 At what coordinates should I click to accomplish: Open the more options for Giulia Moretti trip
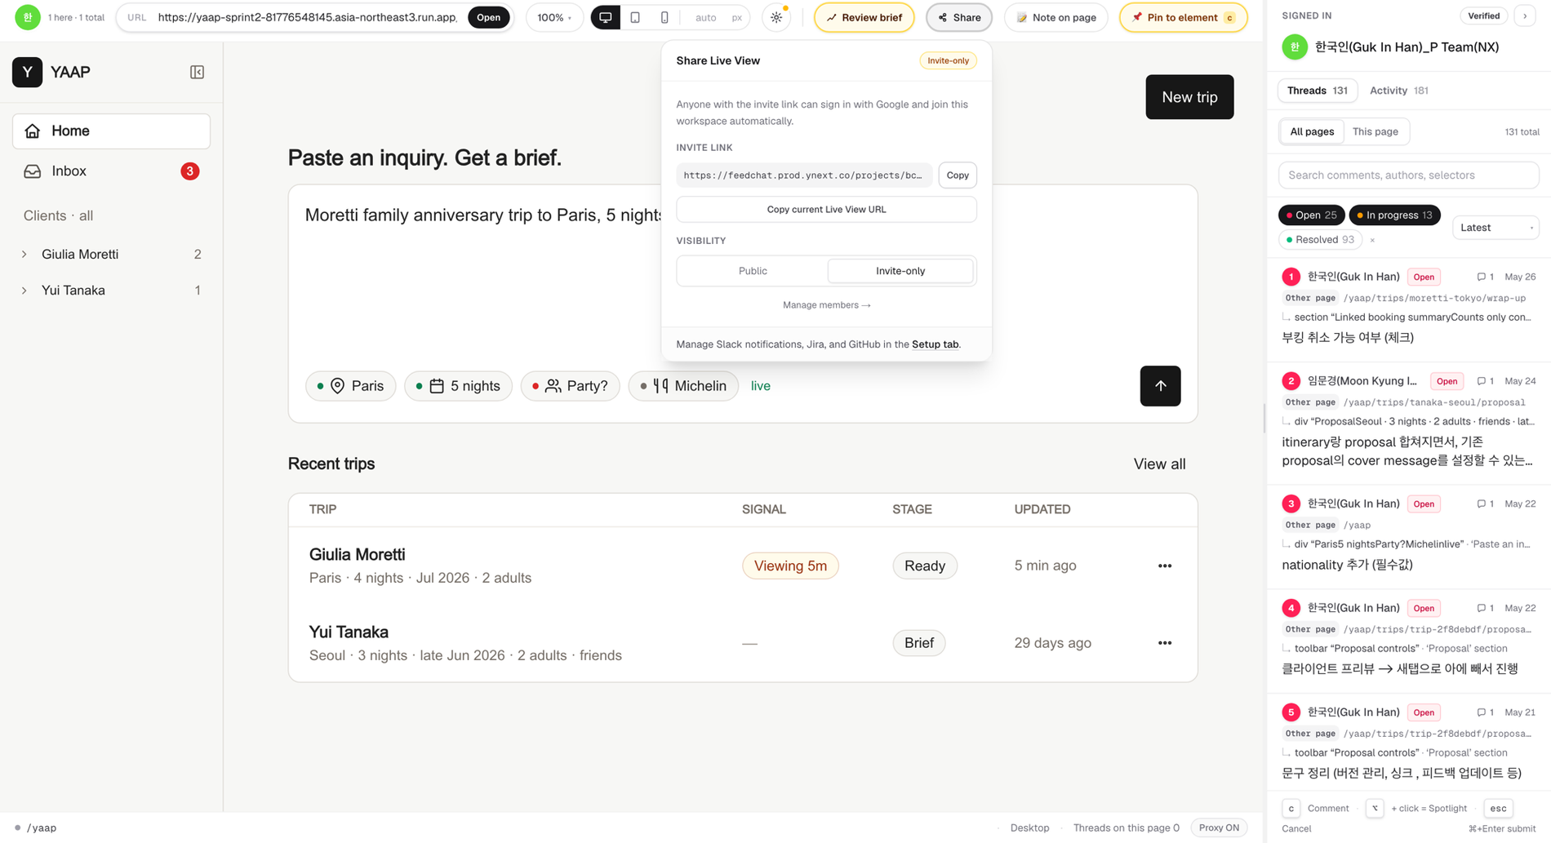(x=1165, y=566)
